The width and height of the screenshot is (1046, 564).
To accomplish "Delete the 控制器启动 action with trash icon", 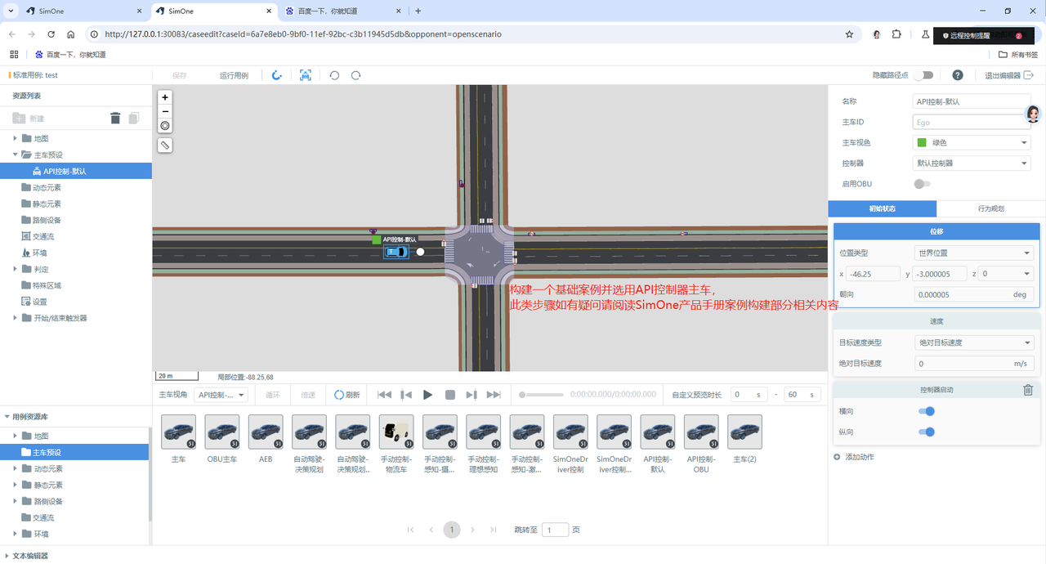I will [1028, 390].
